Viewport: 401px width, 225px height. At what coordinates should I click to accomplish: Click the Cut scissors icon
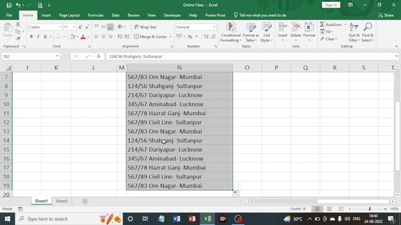[18, 24]
